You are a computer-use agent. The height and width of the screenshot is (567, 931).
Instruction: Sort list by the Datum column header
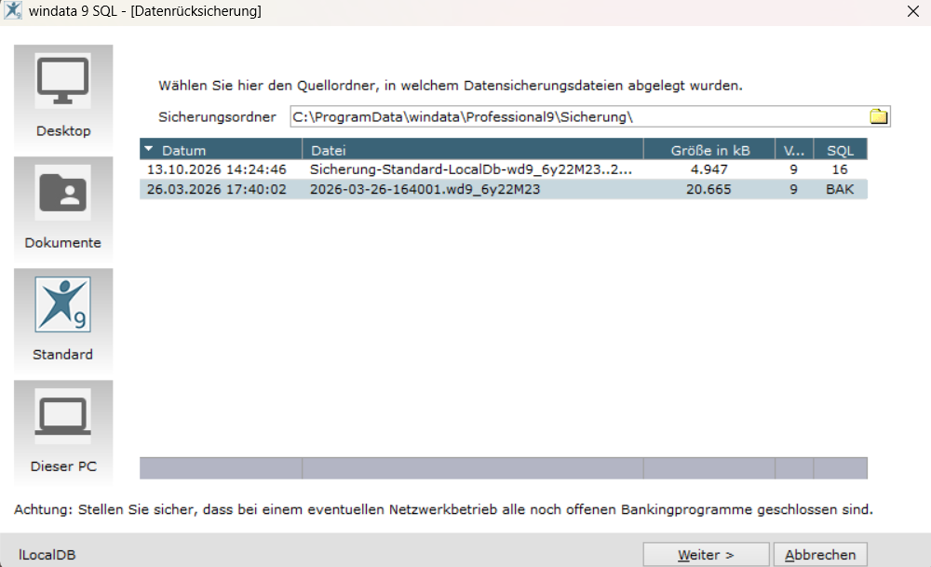221,150
